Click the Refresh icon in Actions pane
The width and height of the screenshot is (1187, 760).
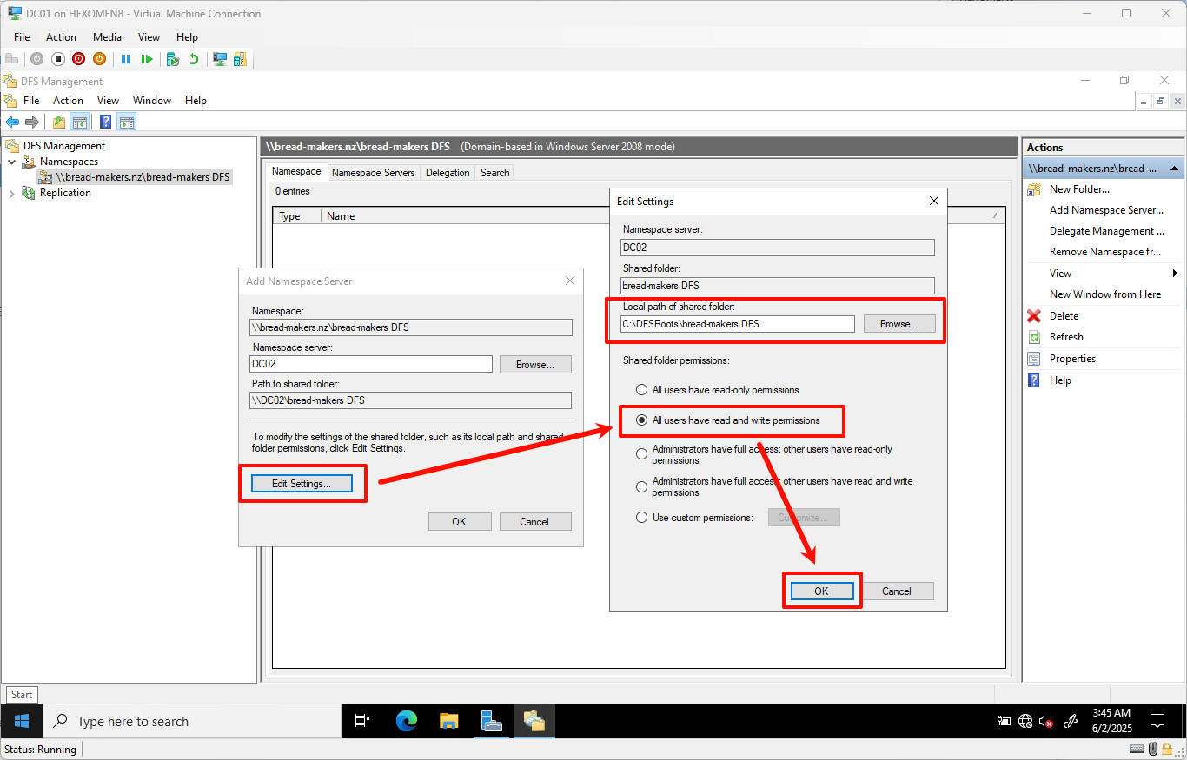1034,337
